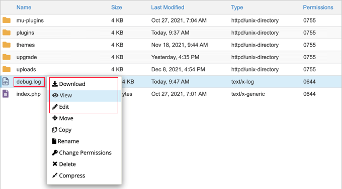The height and width of the screenshot is (189, 342).
Task: Click the debug.log file icon
Action: [x=6, y=82]
